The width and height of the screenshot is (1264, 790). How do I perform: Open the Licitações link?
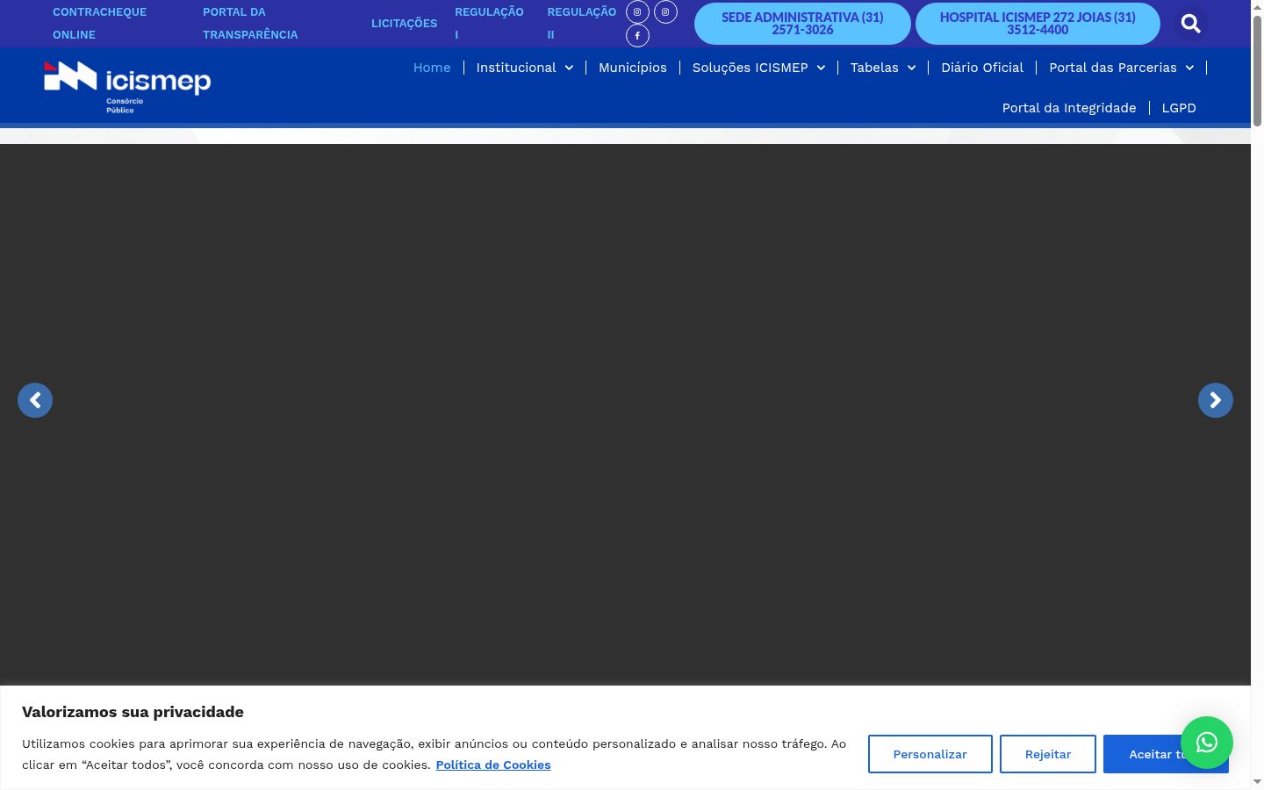[x=404, y=24]
